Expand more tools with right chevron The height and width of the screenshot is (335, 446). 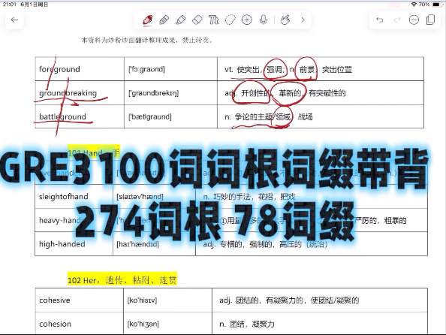(x=303, y=20)
